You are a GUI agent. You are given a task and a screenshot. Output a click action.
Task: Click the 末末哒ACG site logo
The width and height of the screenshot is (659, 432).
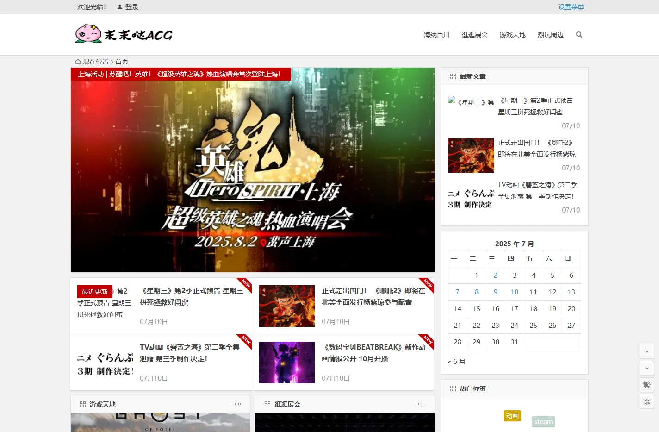[x=124, y=34]
